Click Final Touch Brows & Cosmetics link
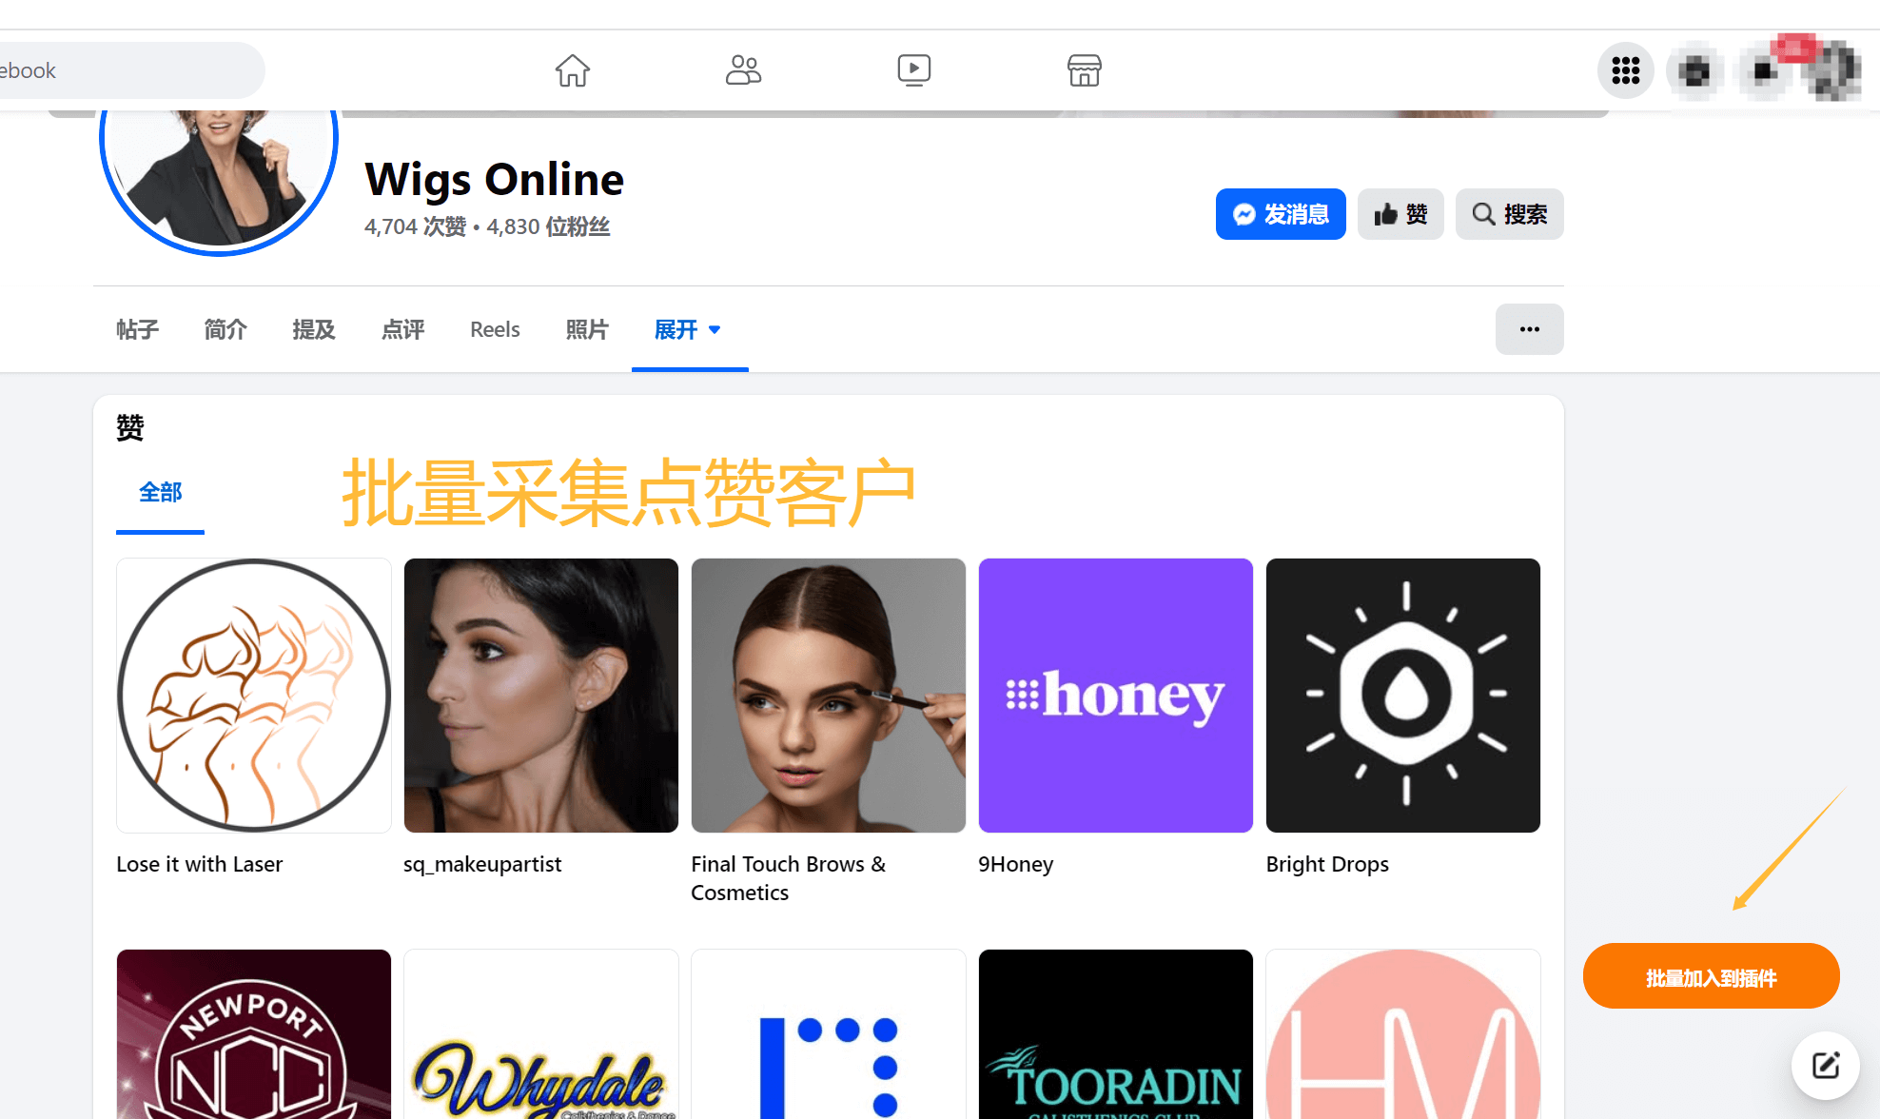Viewport: 1880px width, 1119px height. 789,878
